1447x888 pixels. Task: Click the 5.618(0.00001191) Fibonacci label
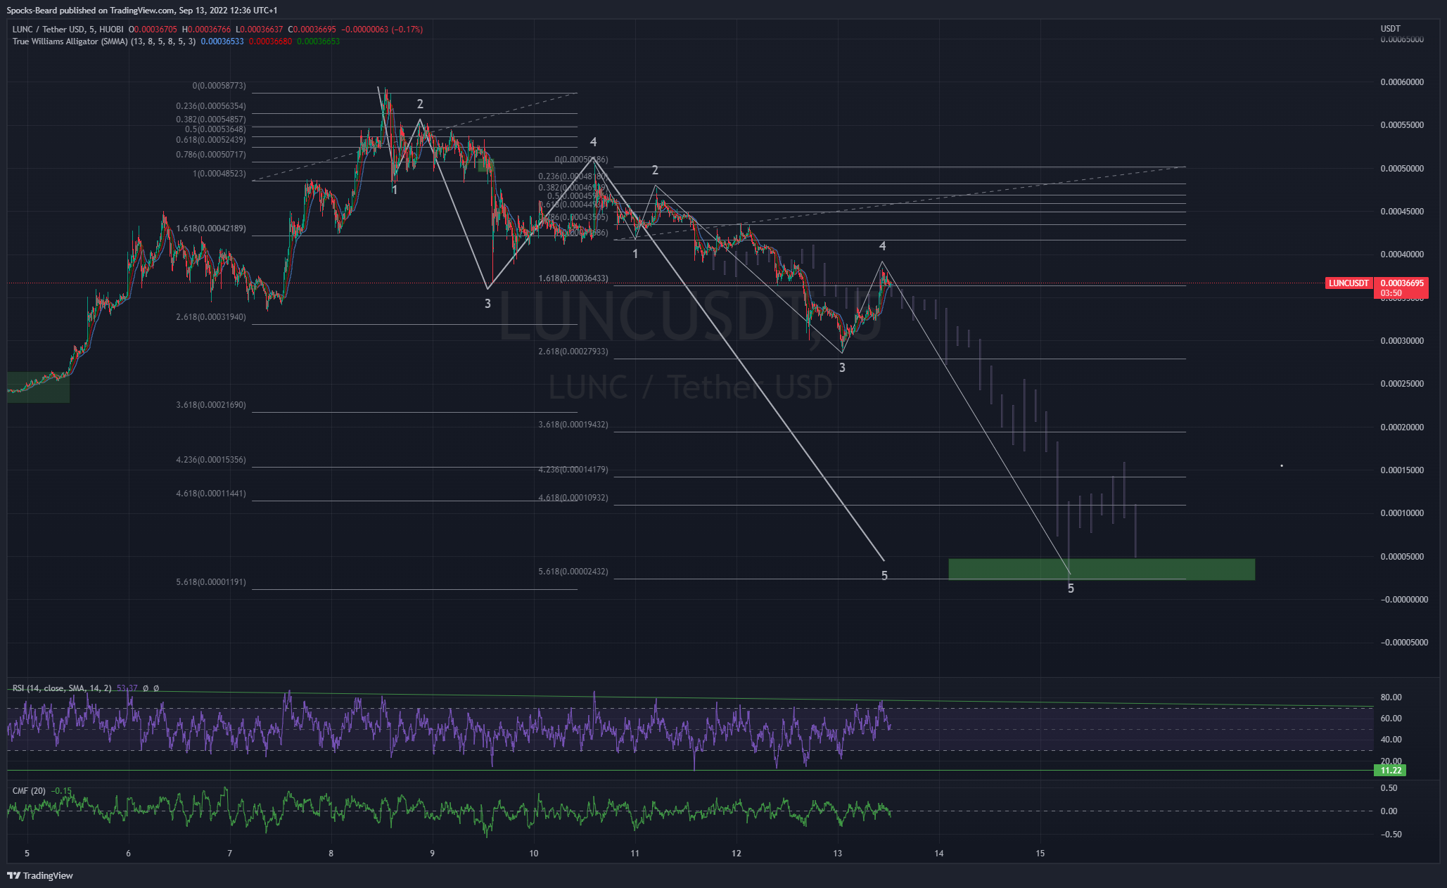tap(211, 582)
